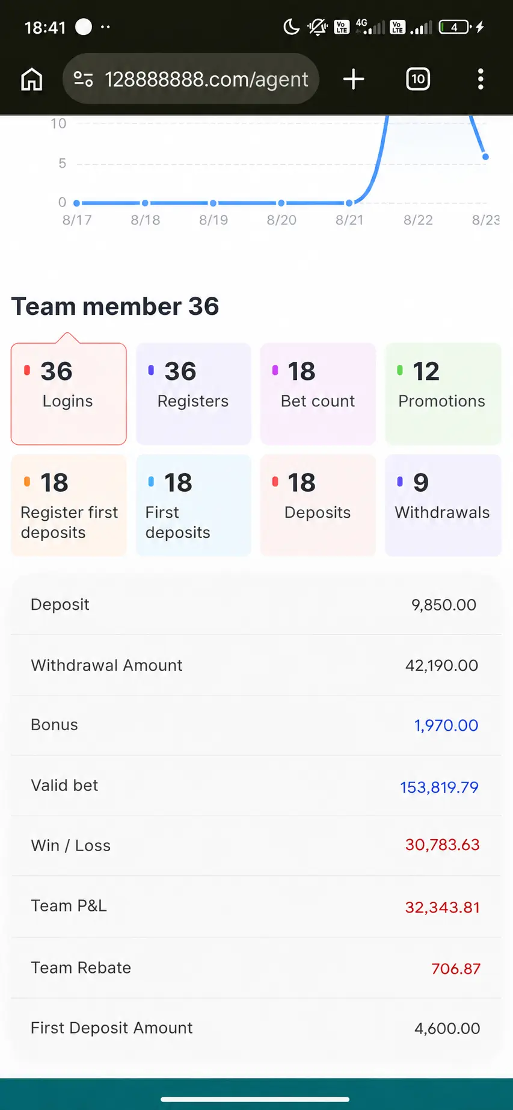Image resolution: width=513 pixels, height=1110 pixels.
Task: Select the 18 Bet count card
Action: coord(318,394)
